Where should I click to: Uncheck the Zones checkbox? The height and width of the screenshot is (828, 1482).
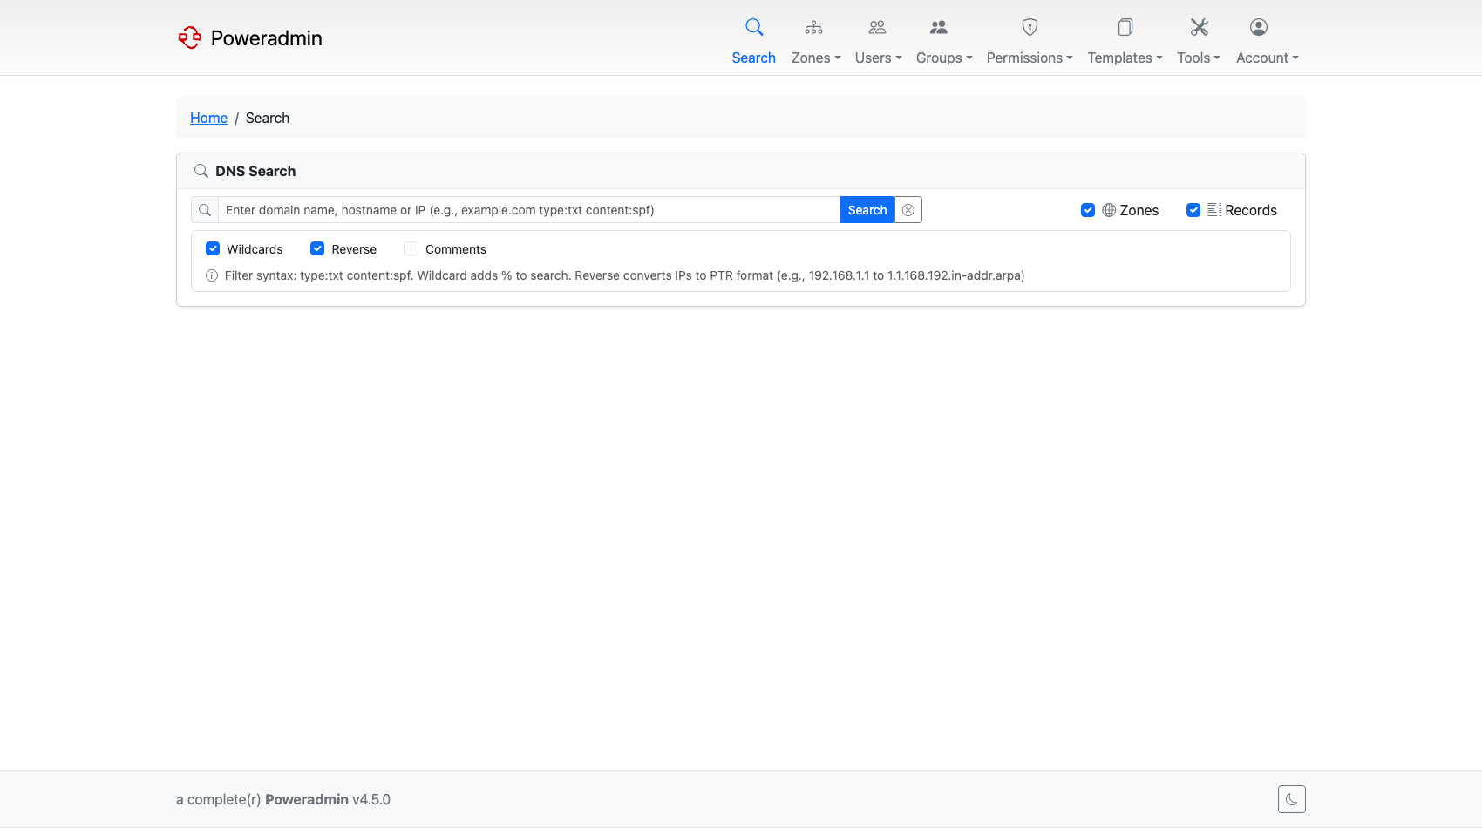[x=1088, y=210]
